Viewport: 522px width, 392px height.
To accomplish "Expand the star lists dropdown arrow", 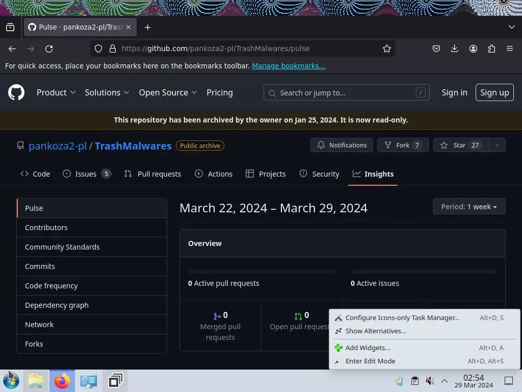I will coord(497,145).
